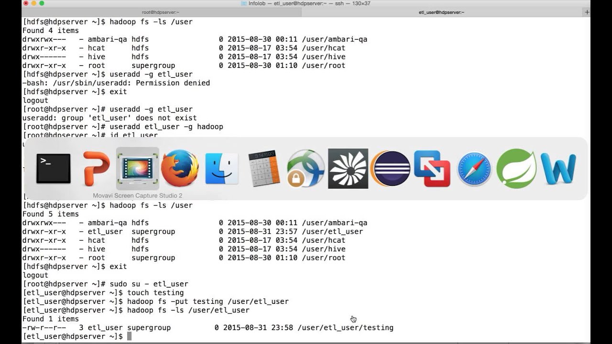Choose the blue W app icon
This screenshot has height=344, width=612.
coord(558,169)
